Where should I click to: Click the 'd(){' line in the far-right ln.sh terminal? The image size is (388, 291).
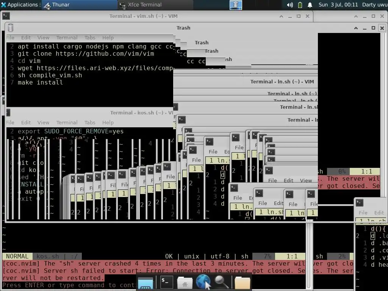click(378, 229)
